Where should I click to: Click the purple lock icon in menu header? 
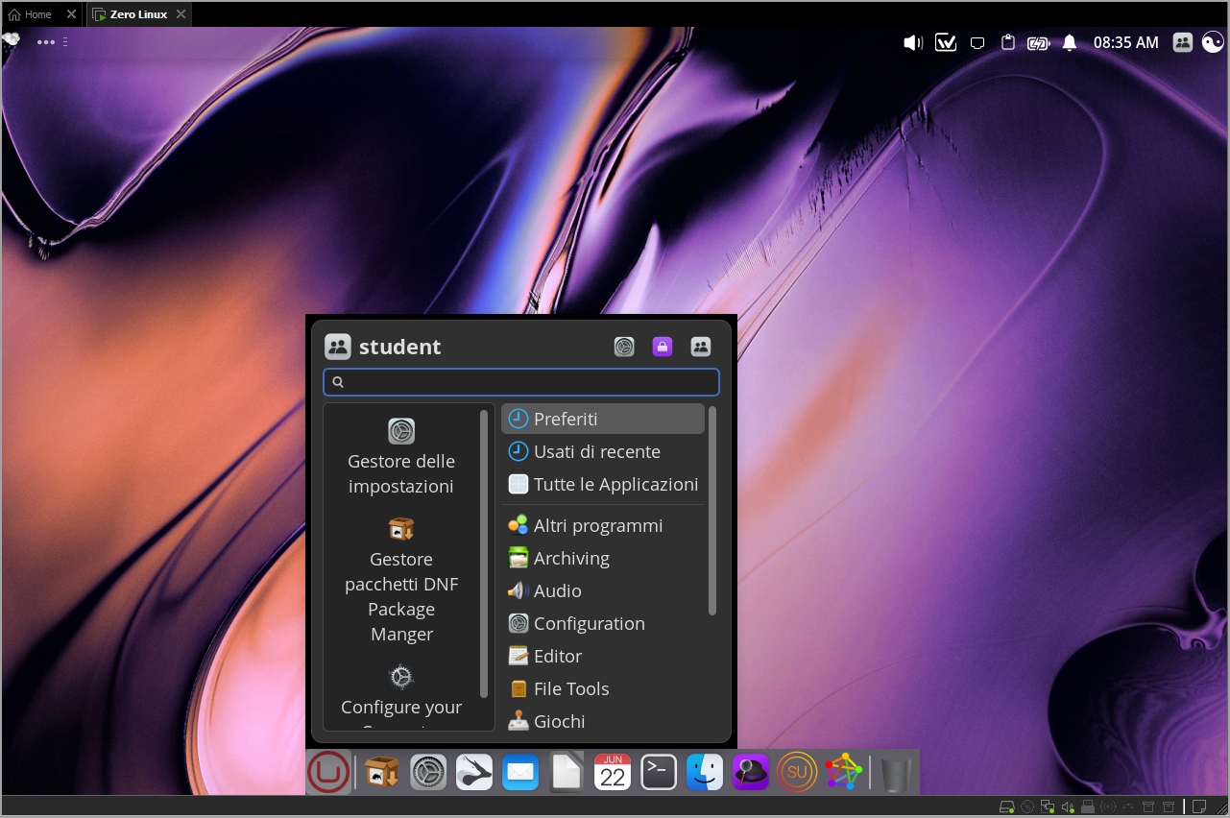(663, 347)
